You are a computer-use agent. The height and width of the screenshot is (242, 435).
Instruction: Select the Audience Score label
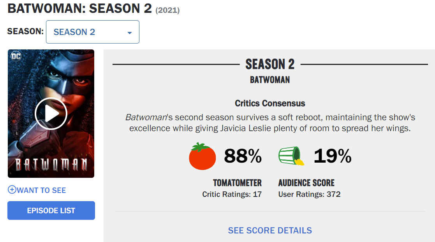coord(306,183)
